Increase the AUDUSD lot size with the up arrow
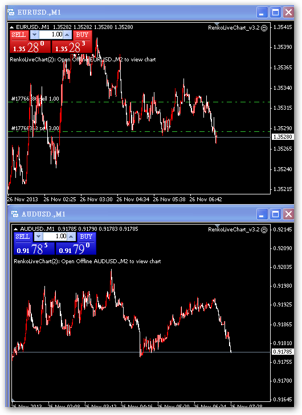Screen dimensions: 302x415 coord(71,236)
